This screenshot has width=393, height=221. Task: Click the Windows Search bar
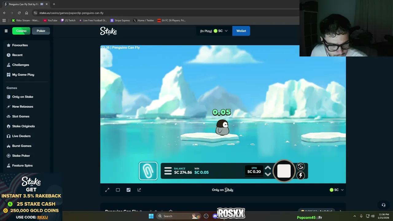click(x=178, y=216)
